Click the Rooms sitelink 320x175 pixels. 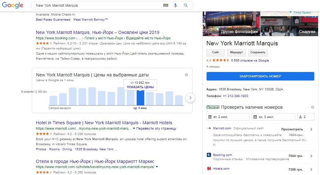click(x=54, y=149)
